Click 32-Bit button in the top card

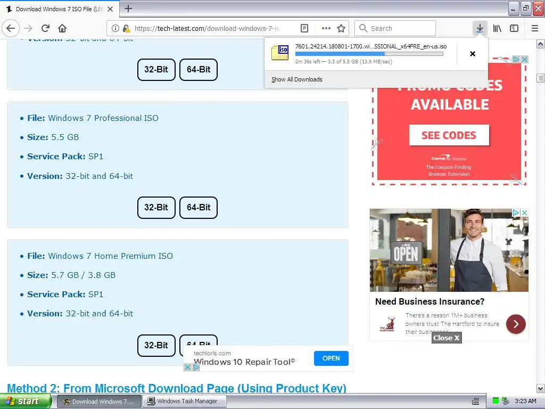coord(156,70)
